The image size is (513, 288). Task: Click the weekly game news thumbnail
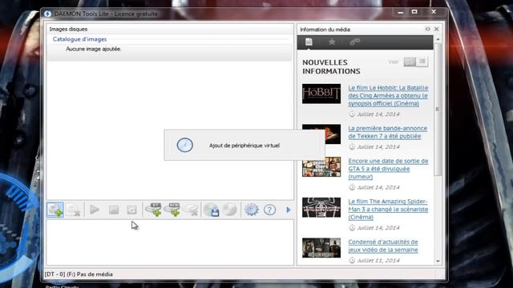(x=321, y=248)
